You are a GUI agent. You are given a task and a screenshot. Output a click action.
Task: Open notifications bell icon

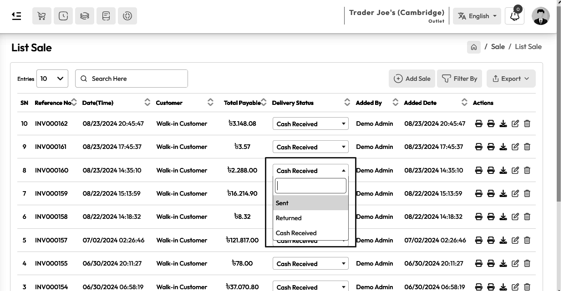pyautogui.click(x=515, y=16)
